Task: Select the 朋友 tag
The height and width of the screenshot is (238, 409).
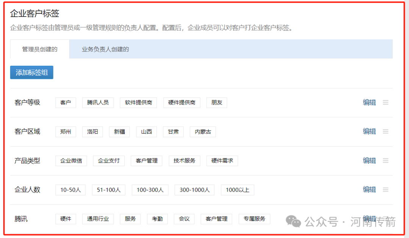Action: click(217, 102)
